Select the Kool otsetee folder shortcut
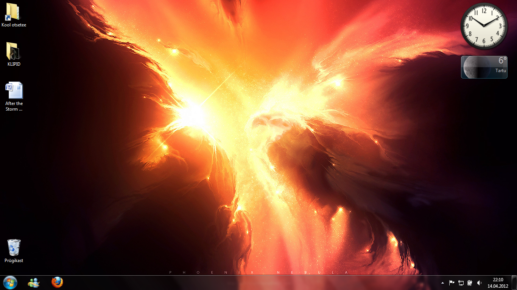Viewport: 517px width, 290px height. 14,15
